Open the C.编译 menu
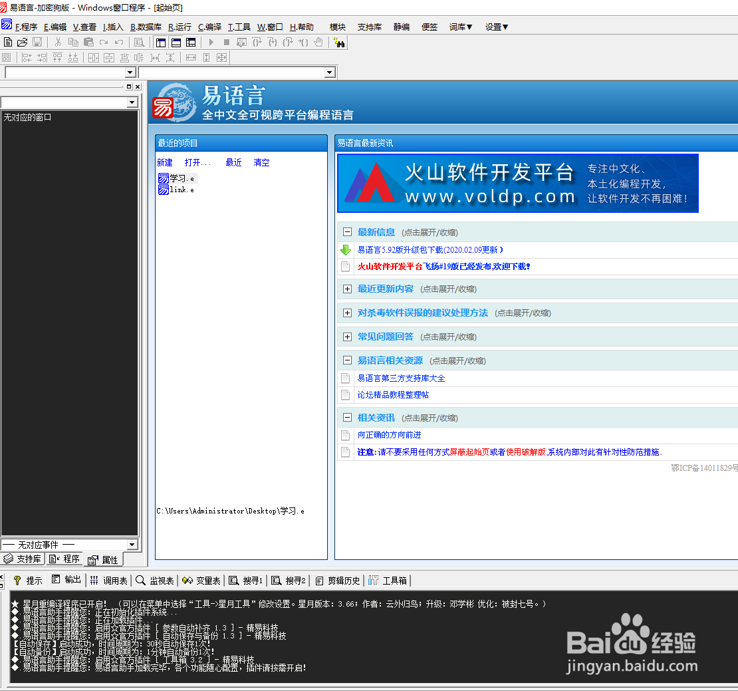This screenshot has height=691, width=738. click(x=209, y=27)
